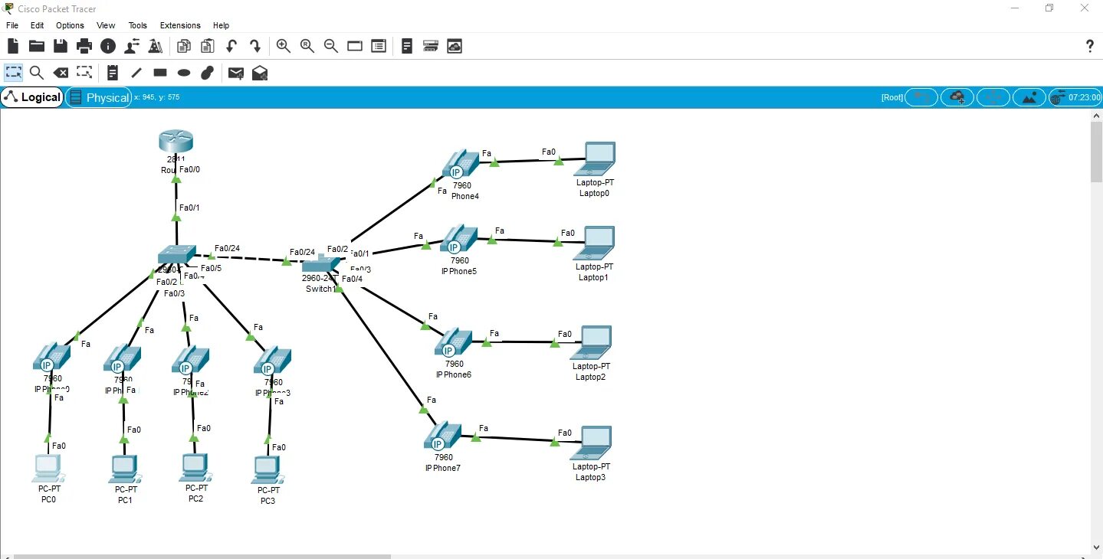Select the IP Phone5 device

point(458,240)
